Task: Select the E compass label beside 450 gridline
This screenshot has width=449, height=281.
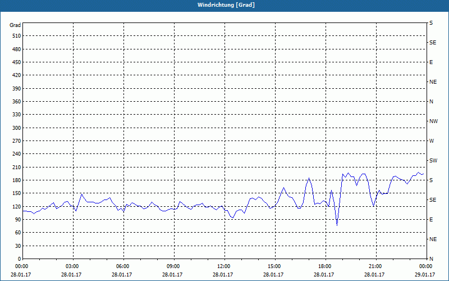Action: click(x=431, y=62)
